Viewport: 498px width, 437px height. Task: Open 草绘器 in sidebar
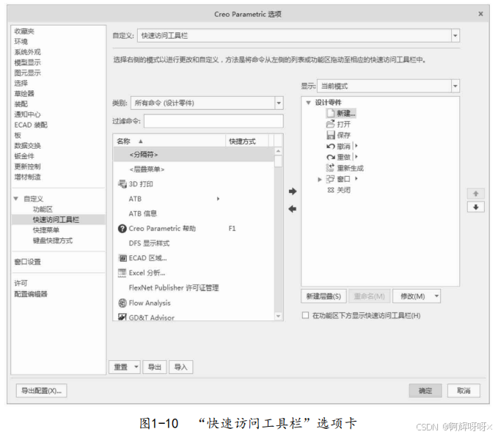coord(24,93)
